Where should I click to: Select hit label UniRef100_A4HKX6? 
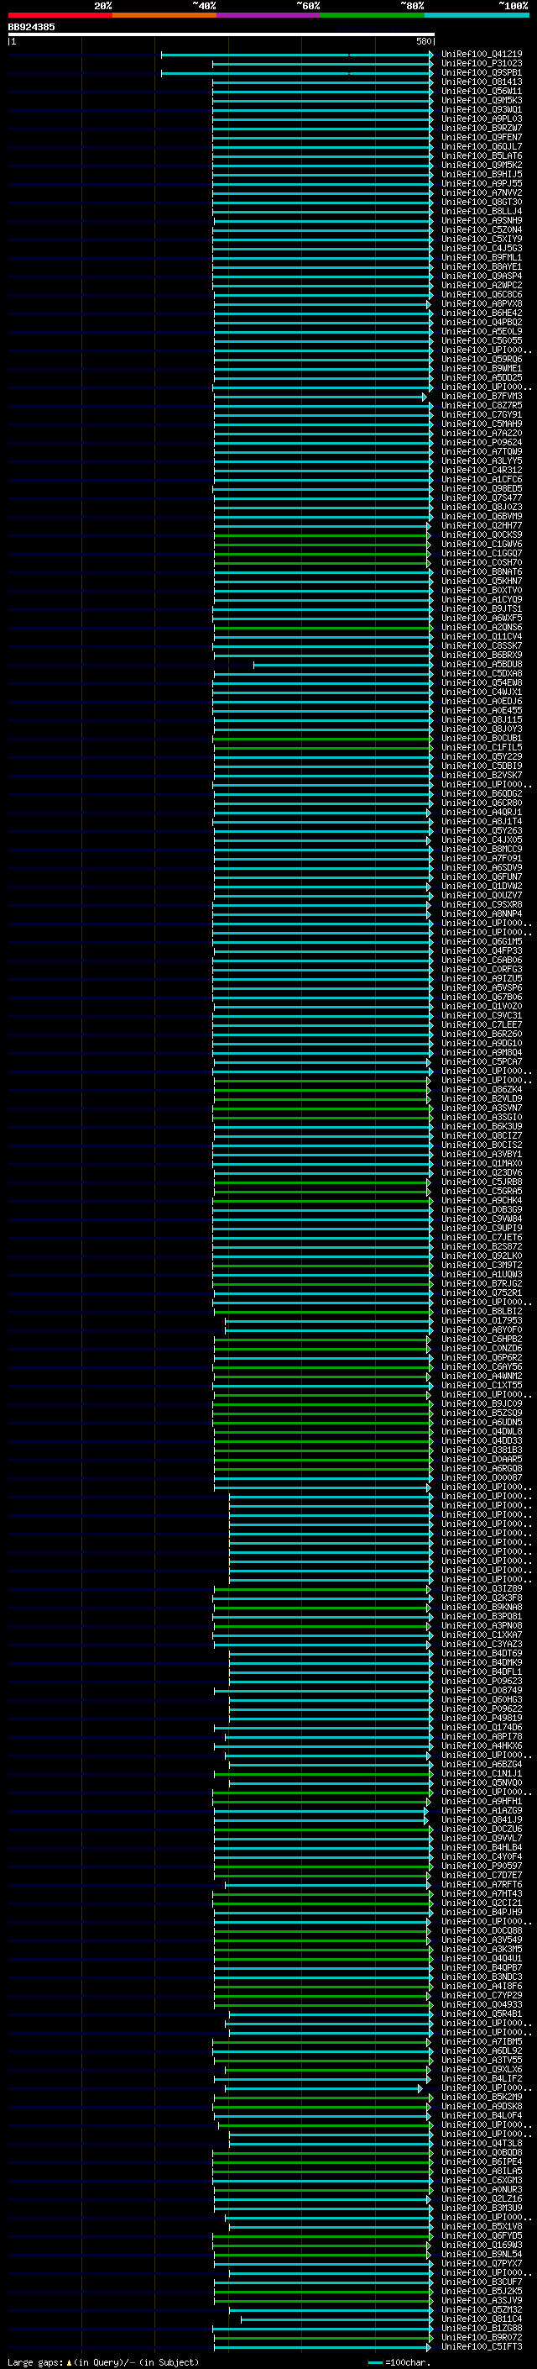pos(481,1745)
